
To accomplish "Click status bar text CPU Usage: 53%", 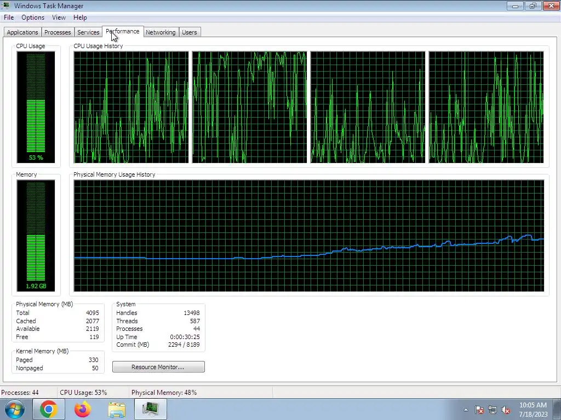I will [x=83, y=393].
